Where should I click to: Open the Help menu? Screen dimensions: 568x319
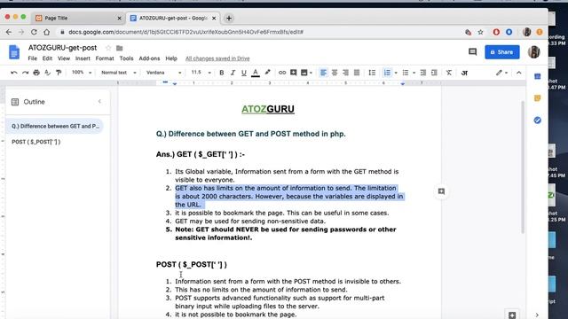click(171, 58)
